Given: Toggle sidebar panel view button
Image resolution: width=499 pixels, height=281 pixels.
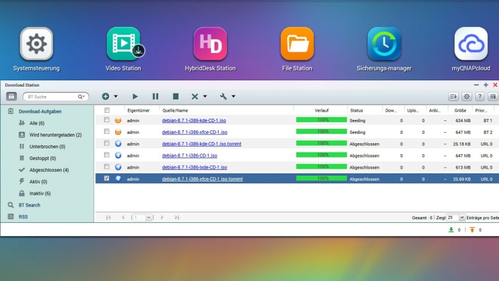Looking at the screenshot, I should pyautogui.click(x=12, y=97).
